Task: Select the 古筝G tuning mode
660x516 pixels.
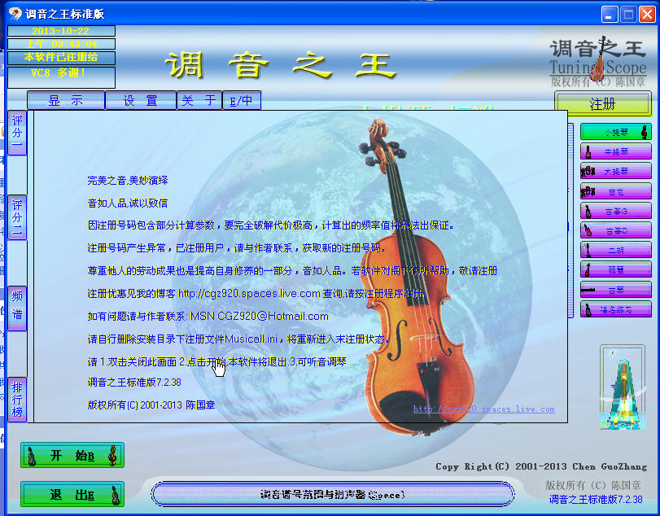Action: pos(616,212)
